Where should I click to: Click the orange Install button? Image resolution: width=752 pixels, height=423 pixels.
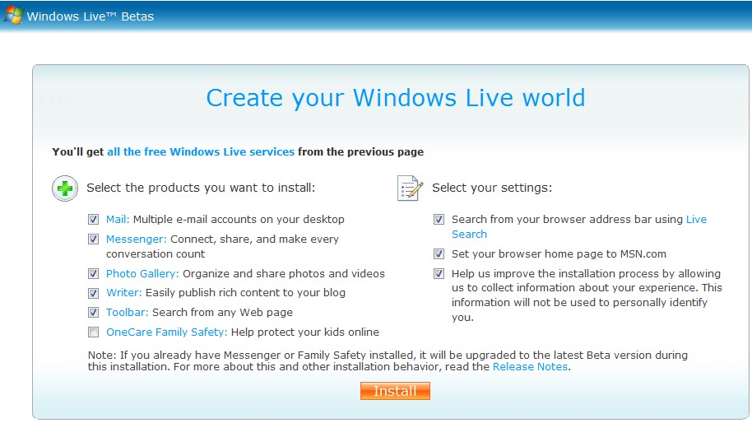395,391
